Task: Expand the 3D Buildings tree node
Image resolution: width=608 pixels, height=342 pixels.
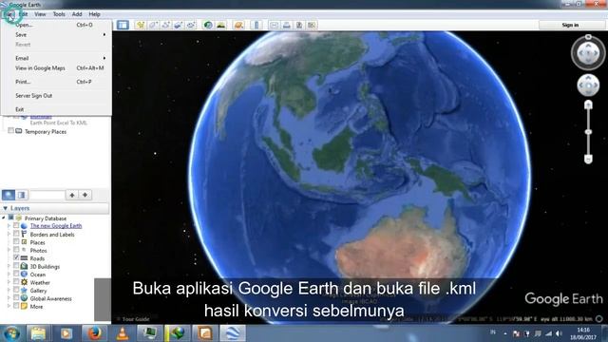Action: tap(9, 266)
